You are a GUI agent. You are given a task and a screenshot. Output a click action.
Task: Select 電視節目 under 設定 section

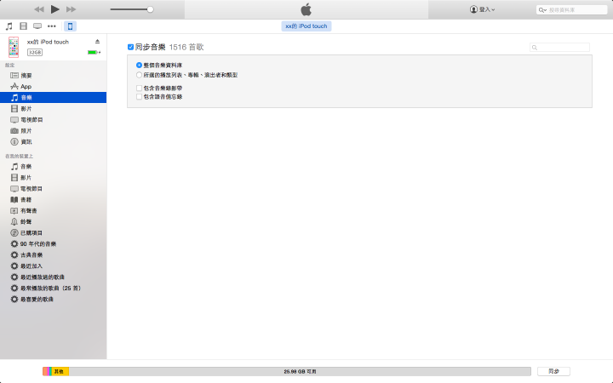coord(53,120)
